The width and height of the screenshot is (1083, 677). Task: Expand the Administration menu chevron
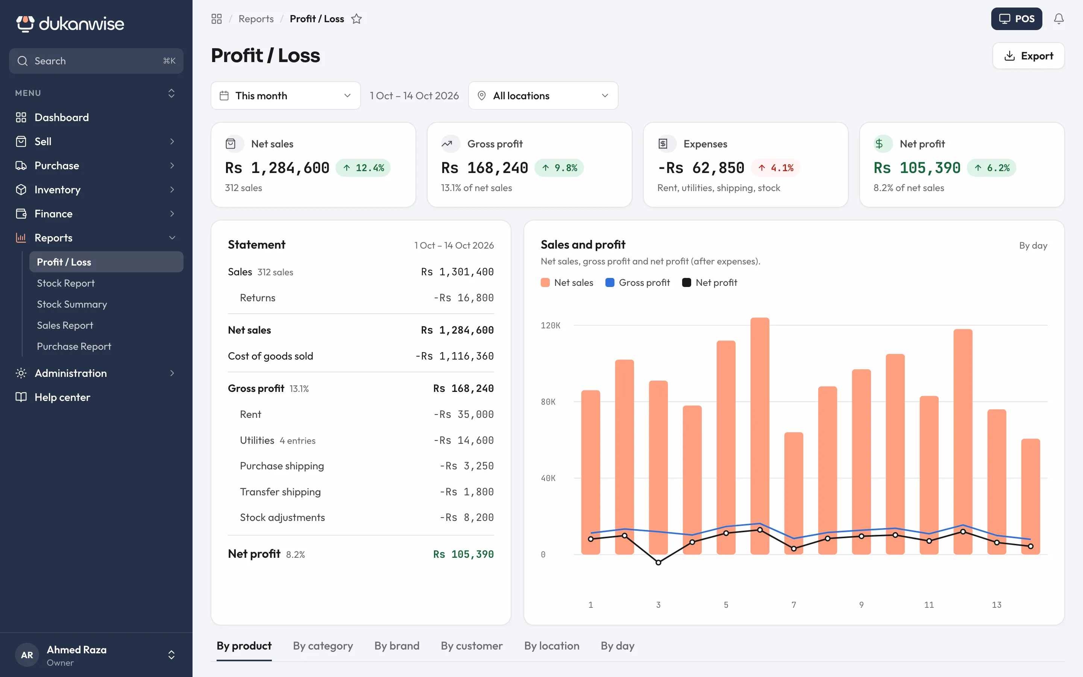tap(172, 373)
